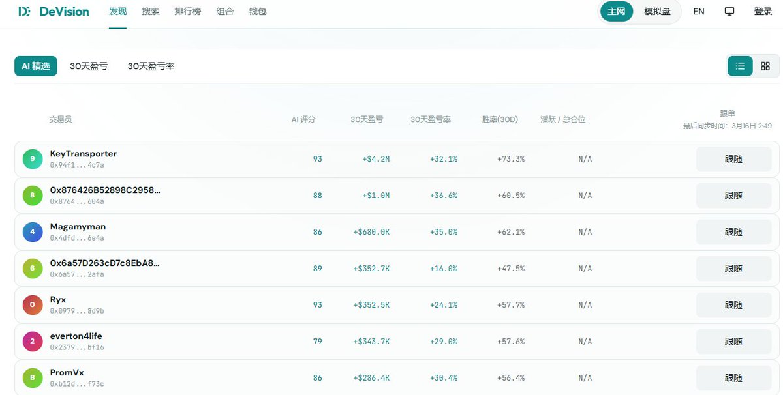Click the +$1.0M profit value
The width and height of the screenshot is (783, 395).
tap(376, 196)
